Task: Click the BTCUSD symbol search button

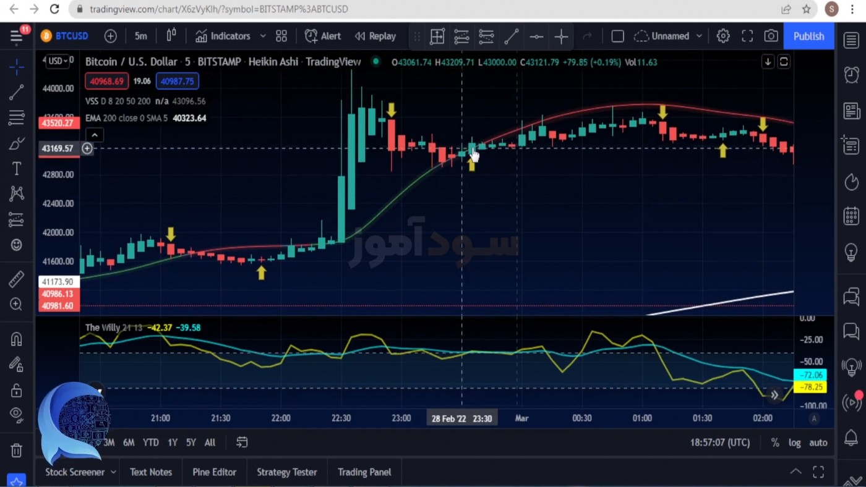Action: tap(65, 36)
